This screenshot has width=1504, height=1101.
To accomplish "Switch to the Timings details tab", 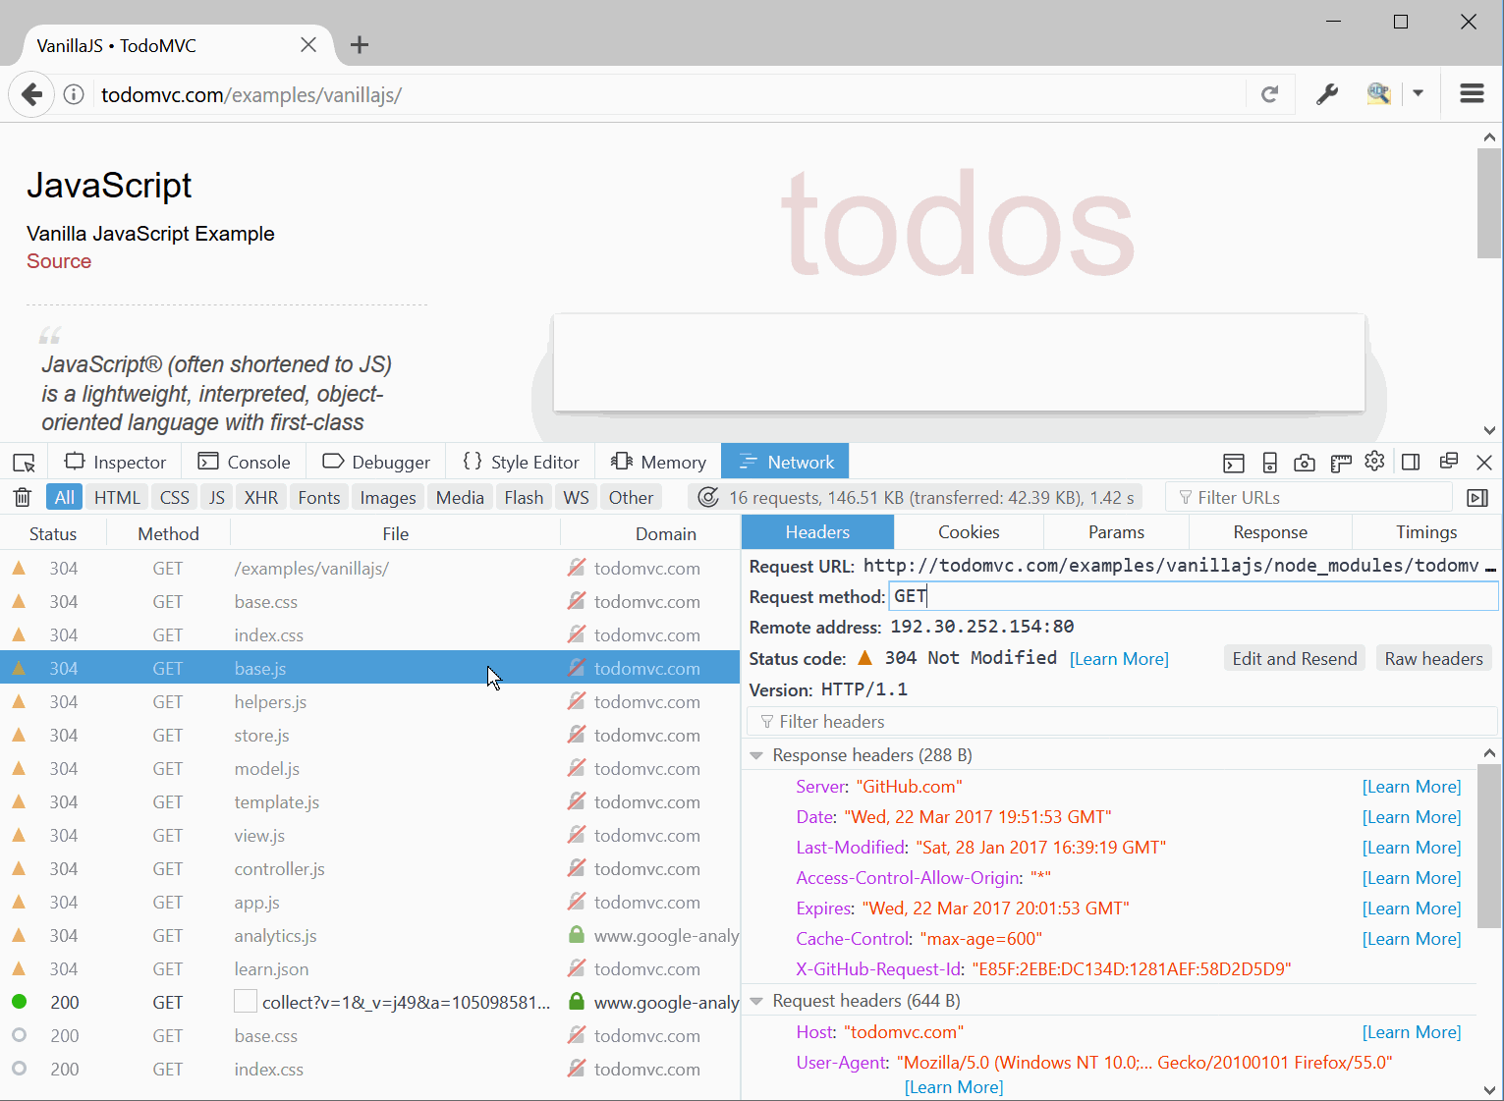I will click(x=1426, y=532).
